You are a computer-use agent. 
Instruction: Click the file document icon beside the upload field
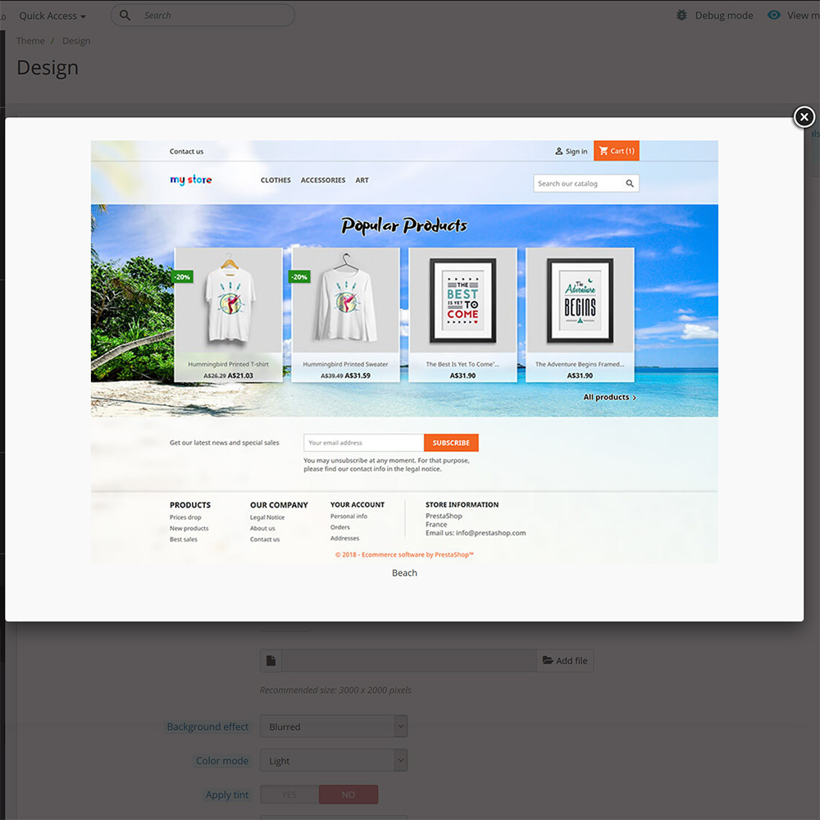[x=271, y=660]
